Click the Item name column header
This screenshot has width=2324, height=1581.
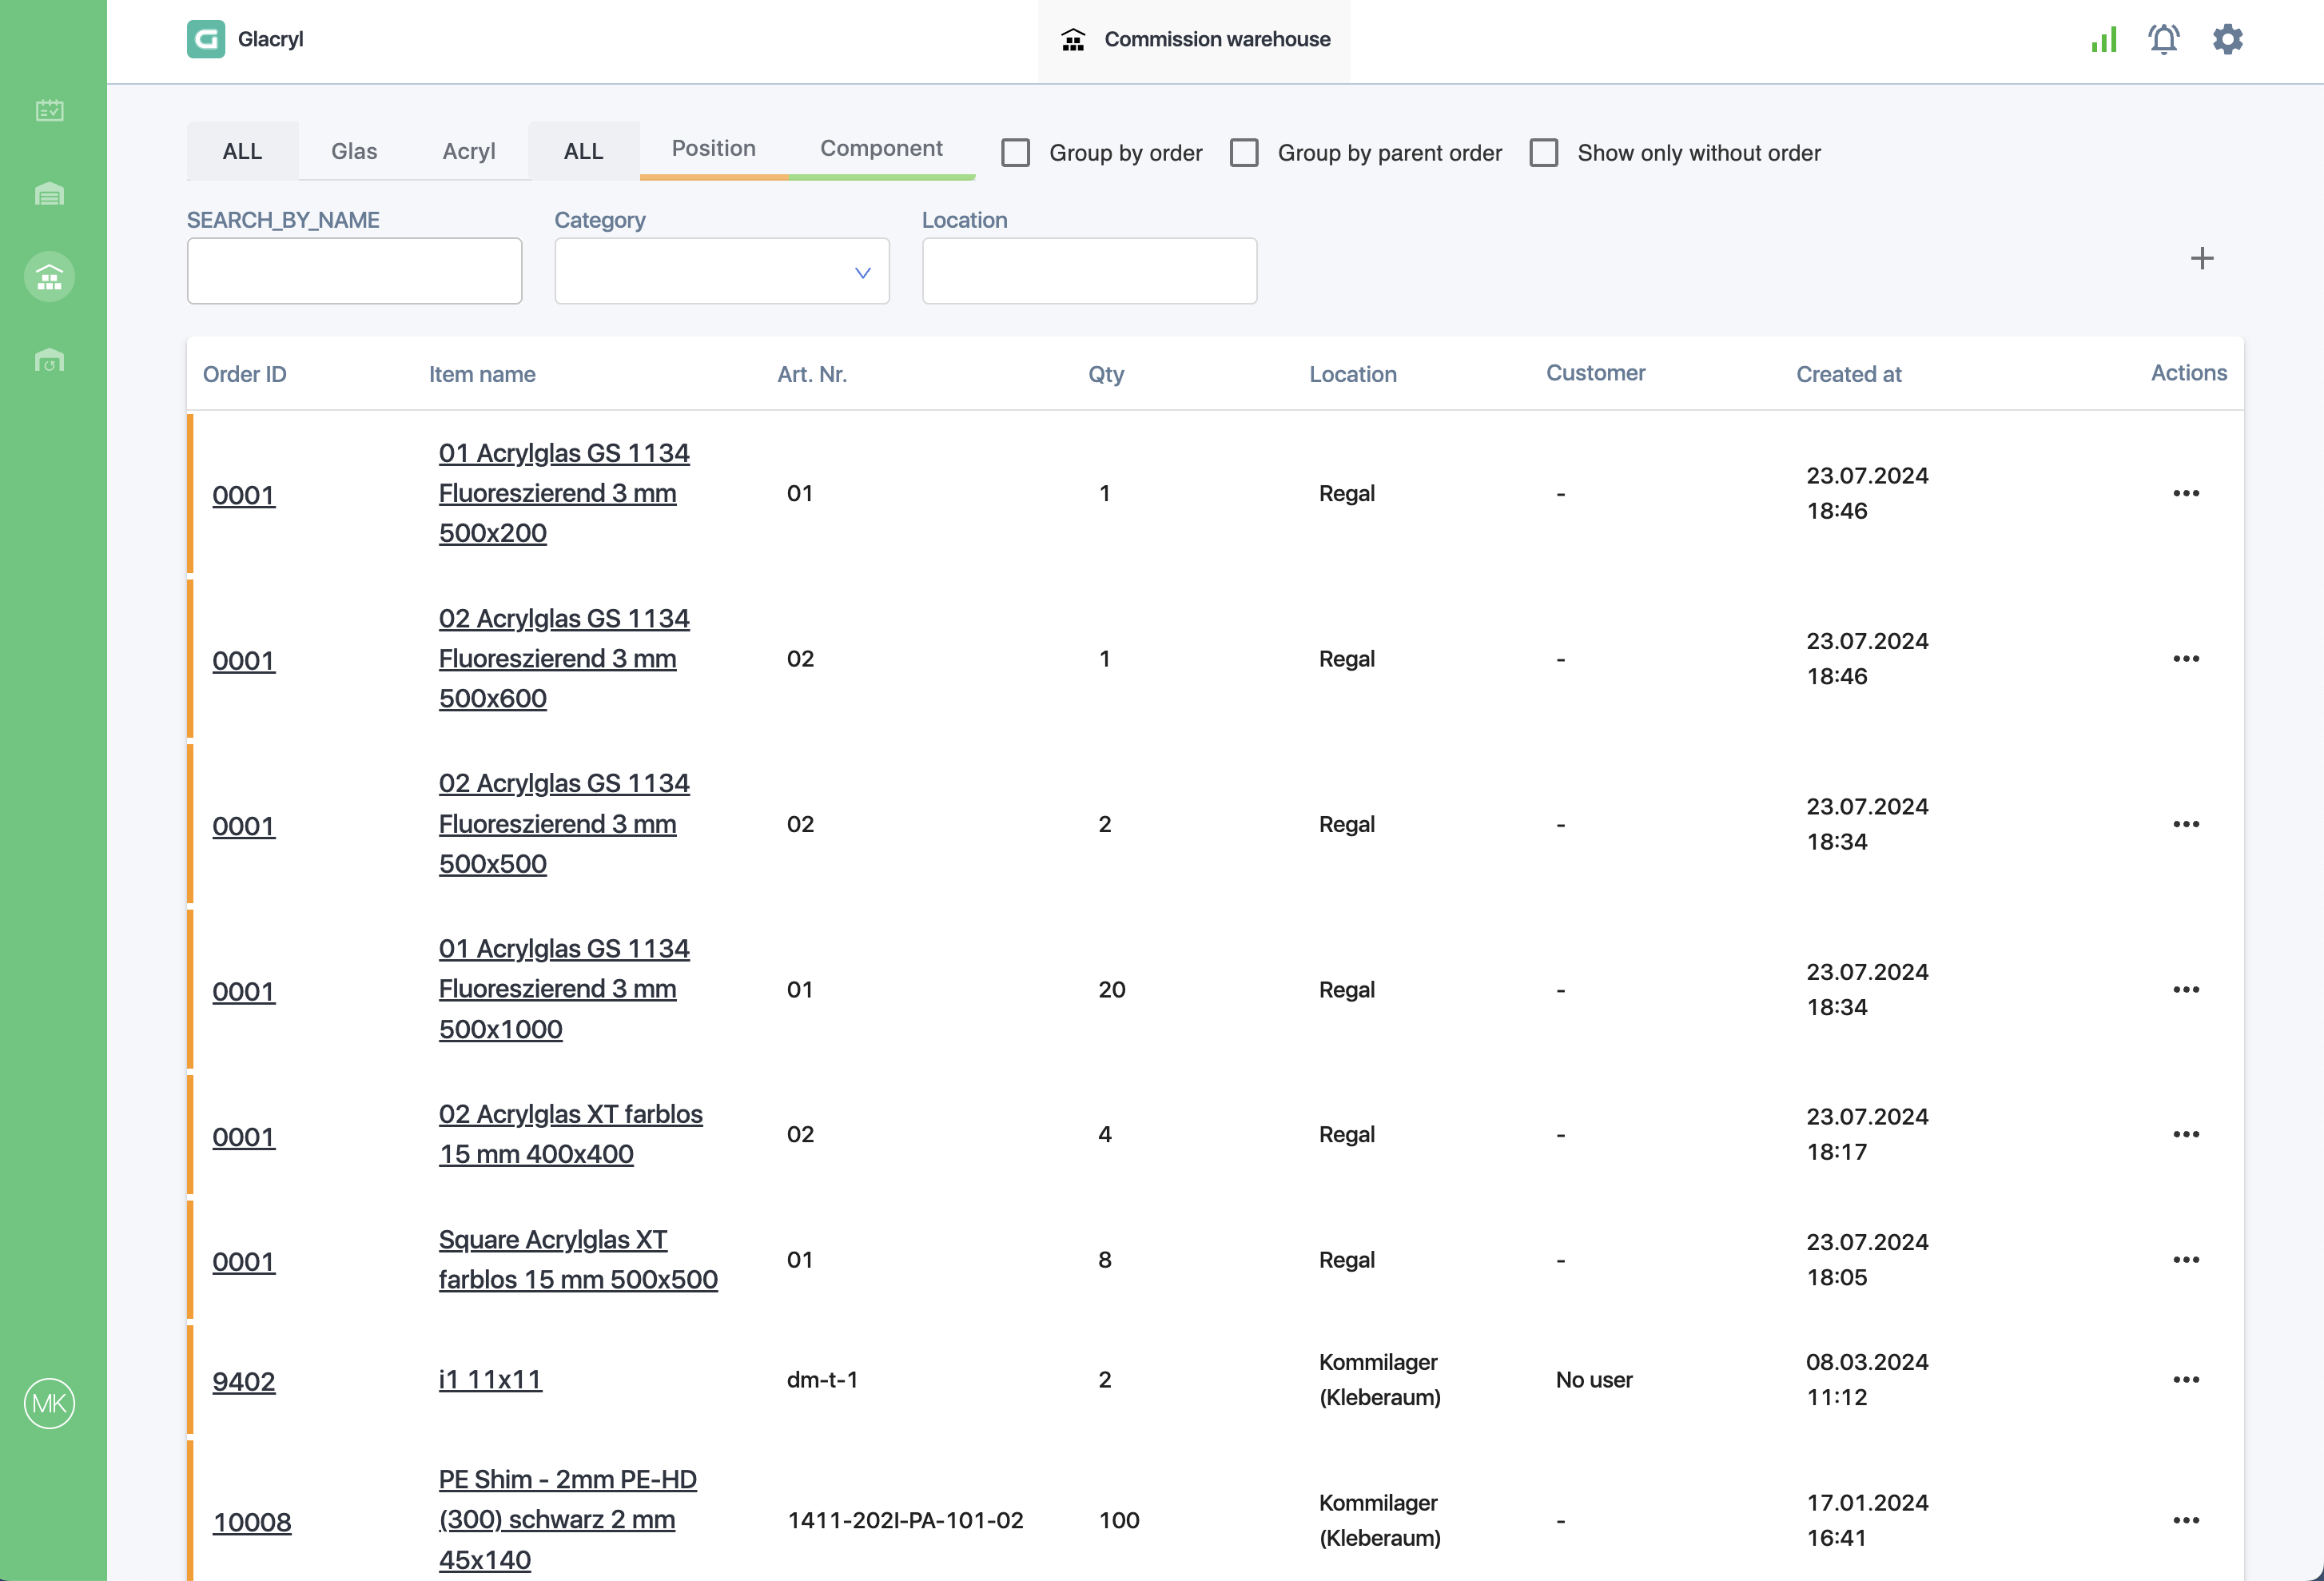[482, 374]
